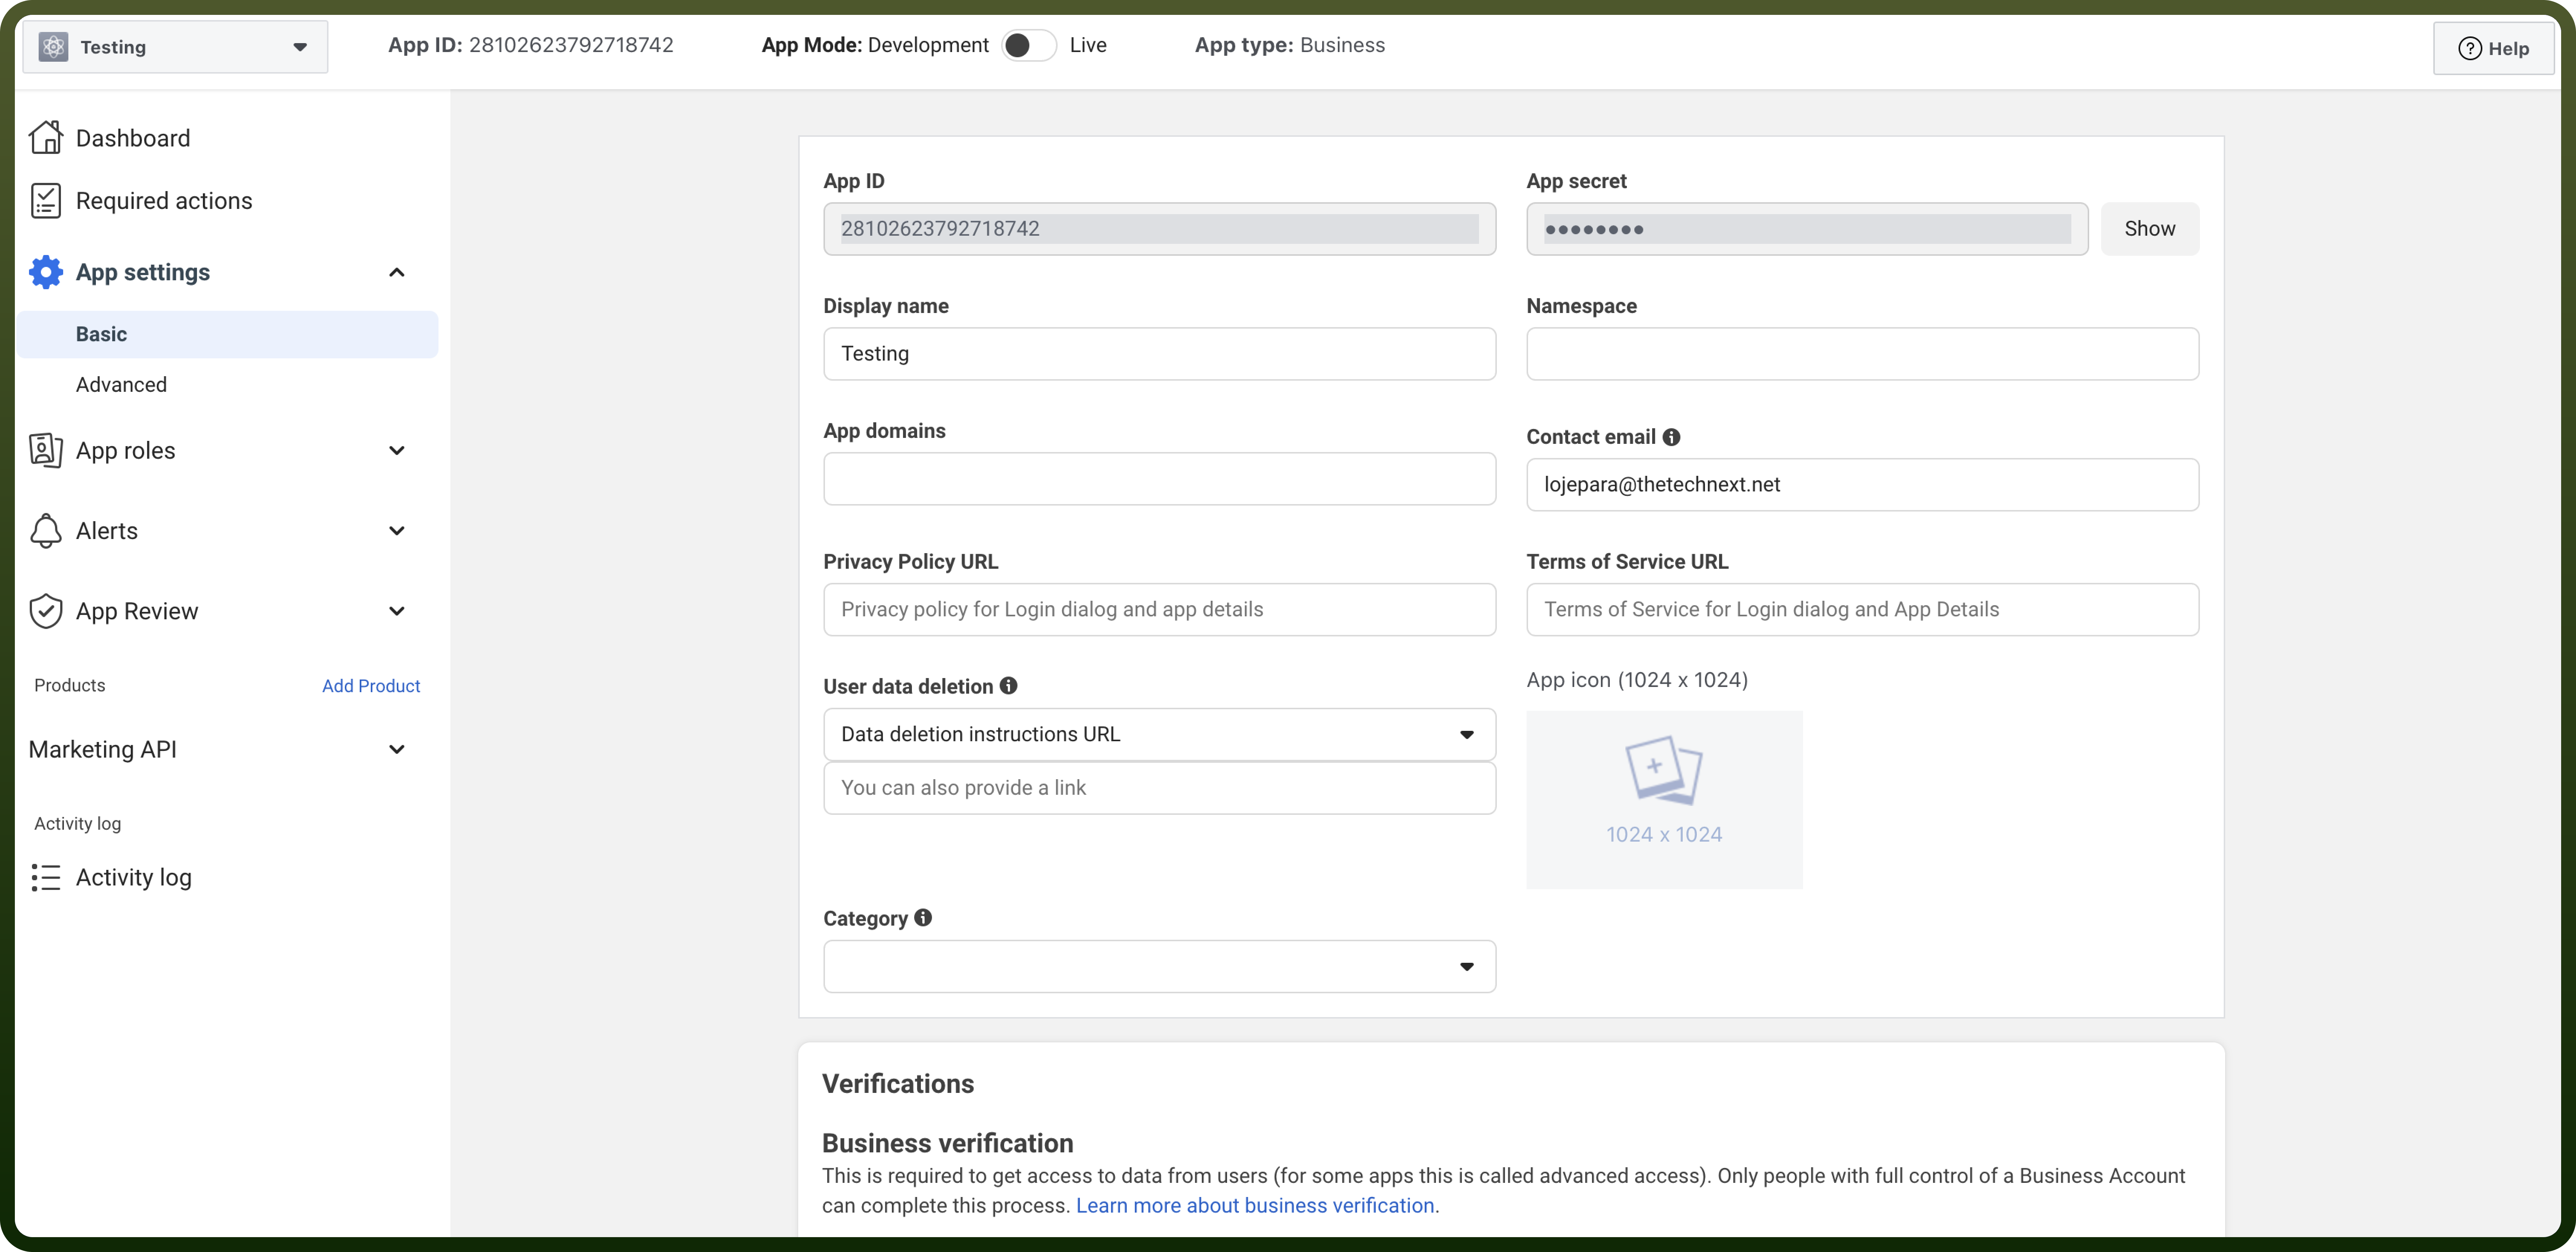Click the App roles badge icon
The width and height of the screenshot is (2576, 1252).
coord(46,450)
